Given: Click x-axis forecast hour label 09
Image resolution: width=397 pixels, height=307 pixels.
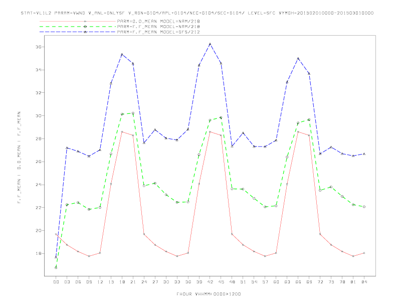Looking at the screenshot, I should click(x=89, y=282).
